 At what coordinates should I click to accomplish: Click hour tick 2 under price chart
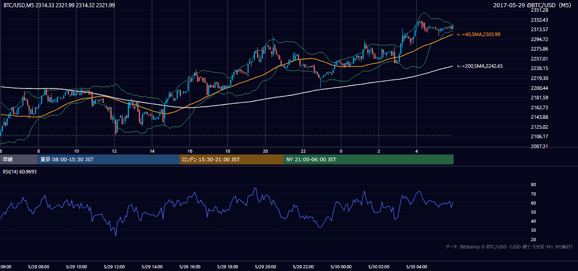click(x=379, y=151)
